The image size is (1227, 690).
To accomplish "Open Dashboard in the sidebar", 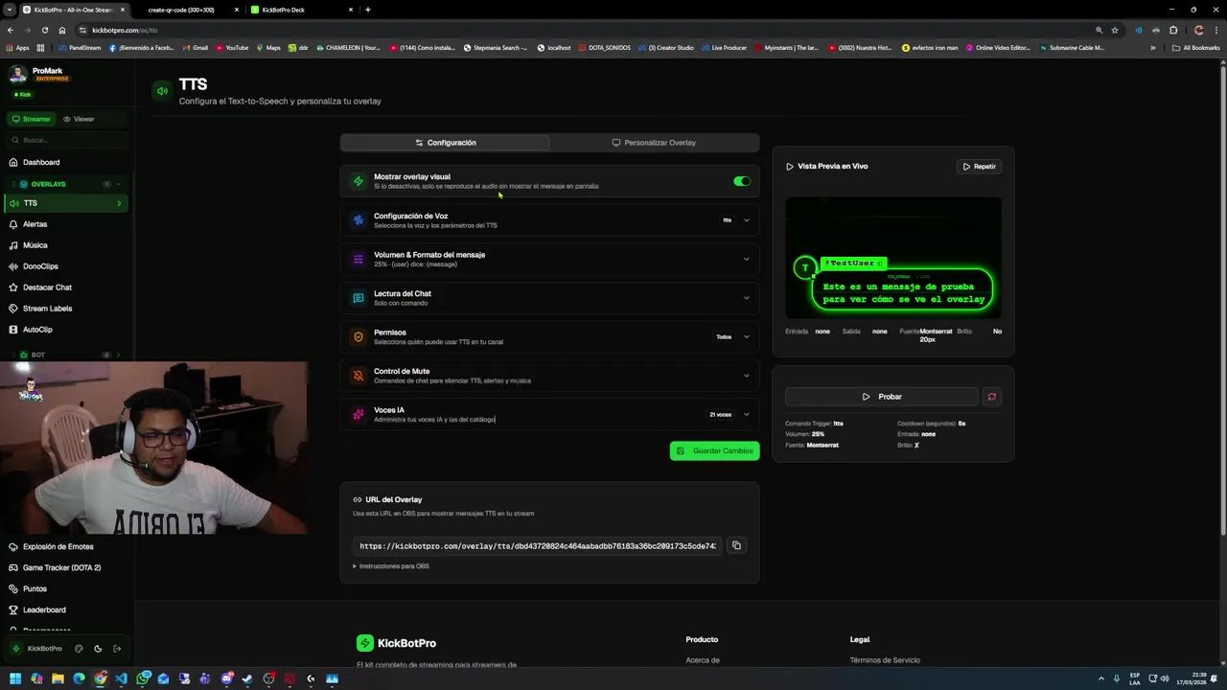I will pyautogui.click(x=66, y=162).
